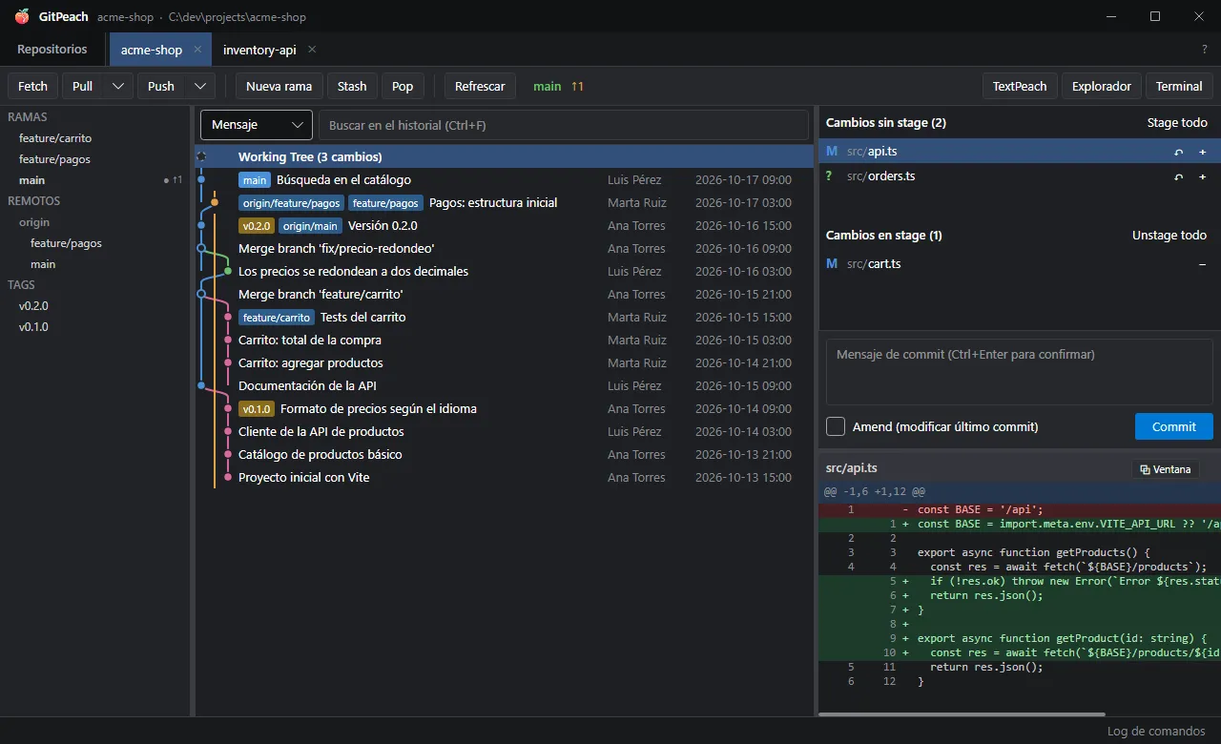Click the Pull button

click(x=83, y=86)
